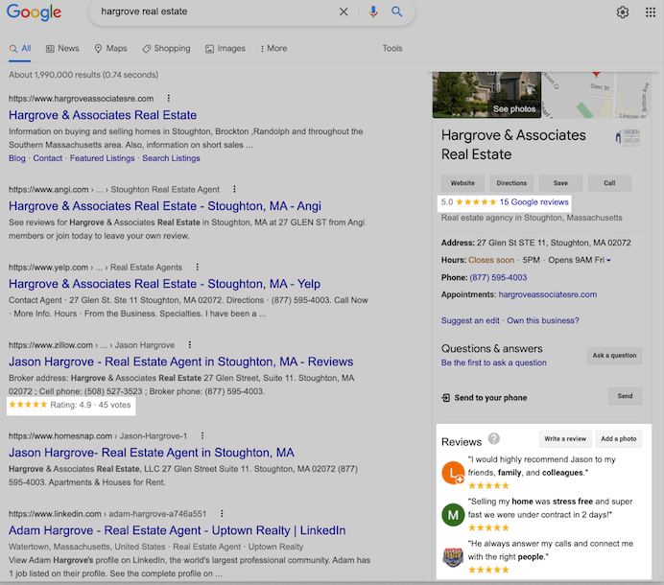Expand business hours dropdown arrow
Viewport: 664px width, 585px height.
(609, 260)
